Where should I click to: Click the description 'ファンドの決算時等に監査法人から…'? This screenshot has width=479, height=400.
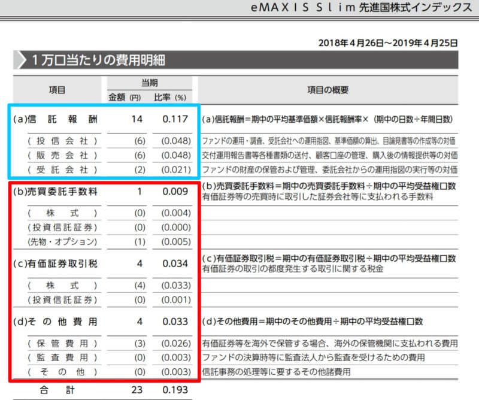click(313, 357)
